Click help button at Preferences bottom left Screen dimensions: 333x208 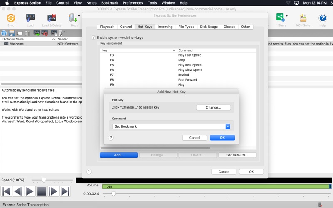[89, 172]
